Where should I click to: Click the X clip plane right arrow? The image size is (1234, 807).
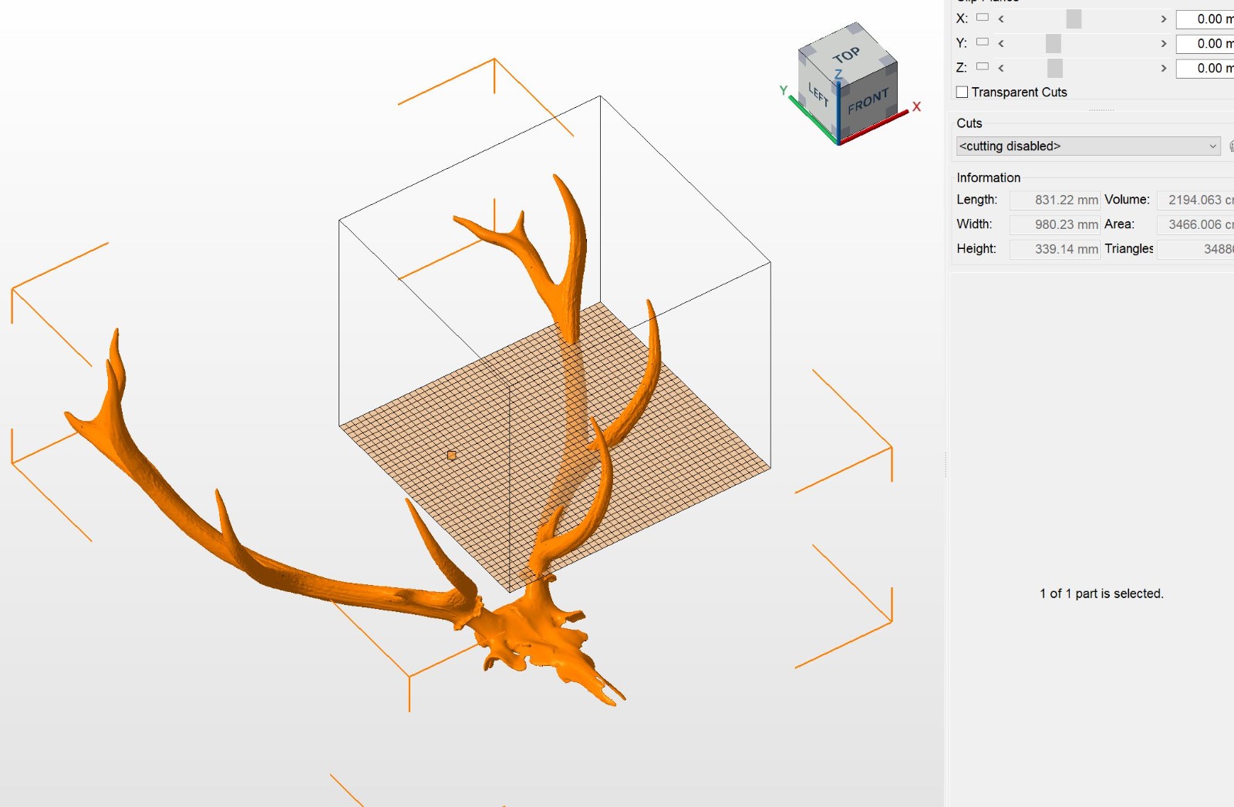tap(1164, 18)
